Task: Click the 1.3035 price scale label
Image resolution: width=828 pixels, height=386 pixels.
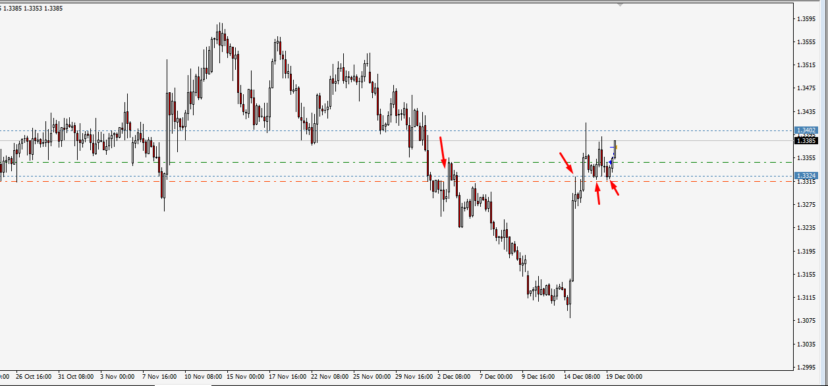Action: [x=807, y=344]
